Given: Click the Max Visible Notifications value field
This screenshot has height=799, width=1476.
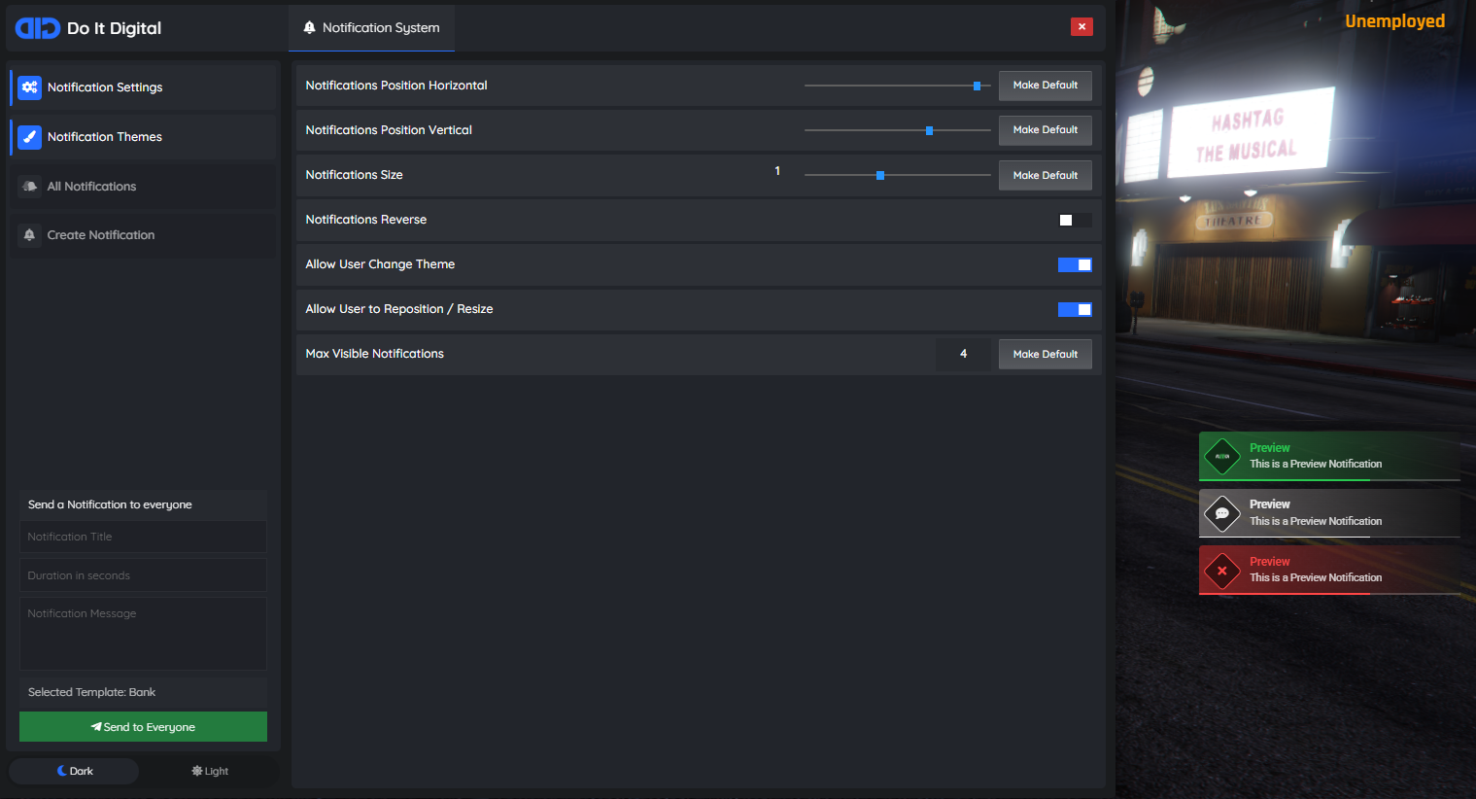Looking at the screenshot, I should [x=963, y=354].
